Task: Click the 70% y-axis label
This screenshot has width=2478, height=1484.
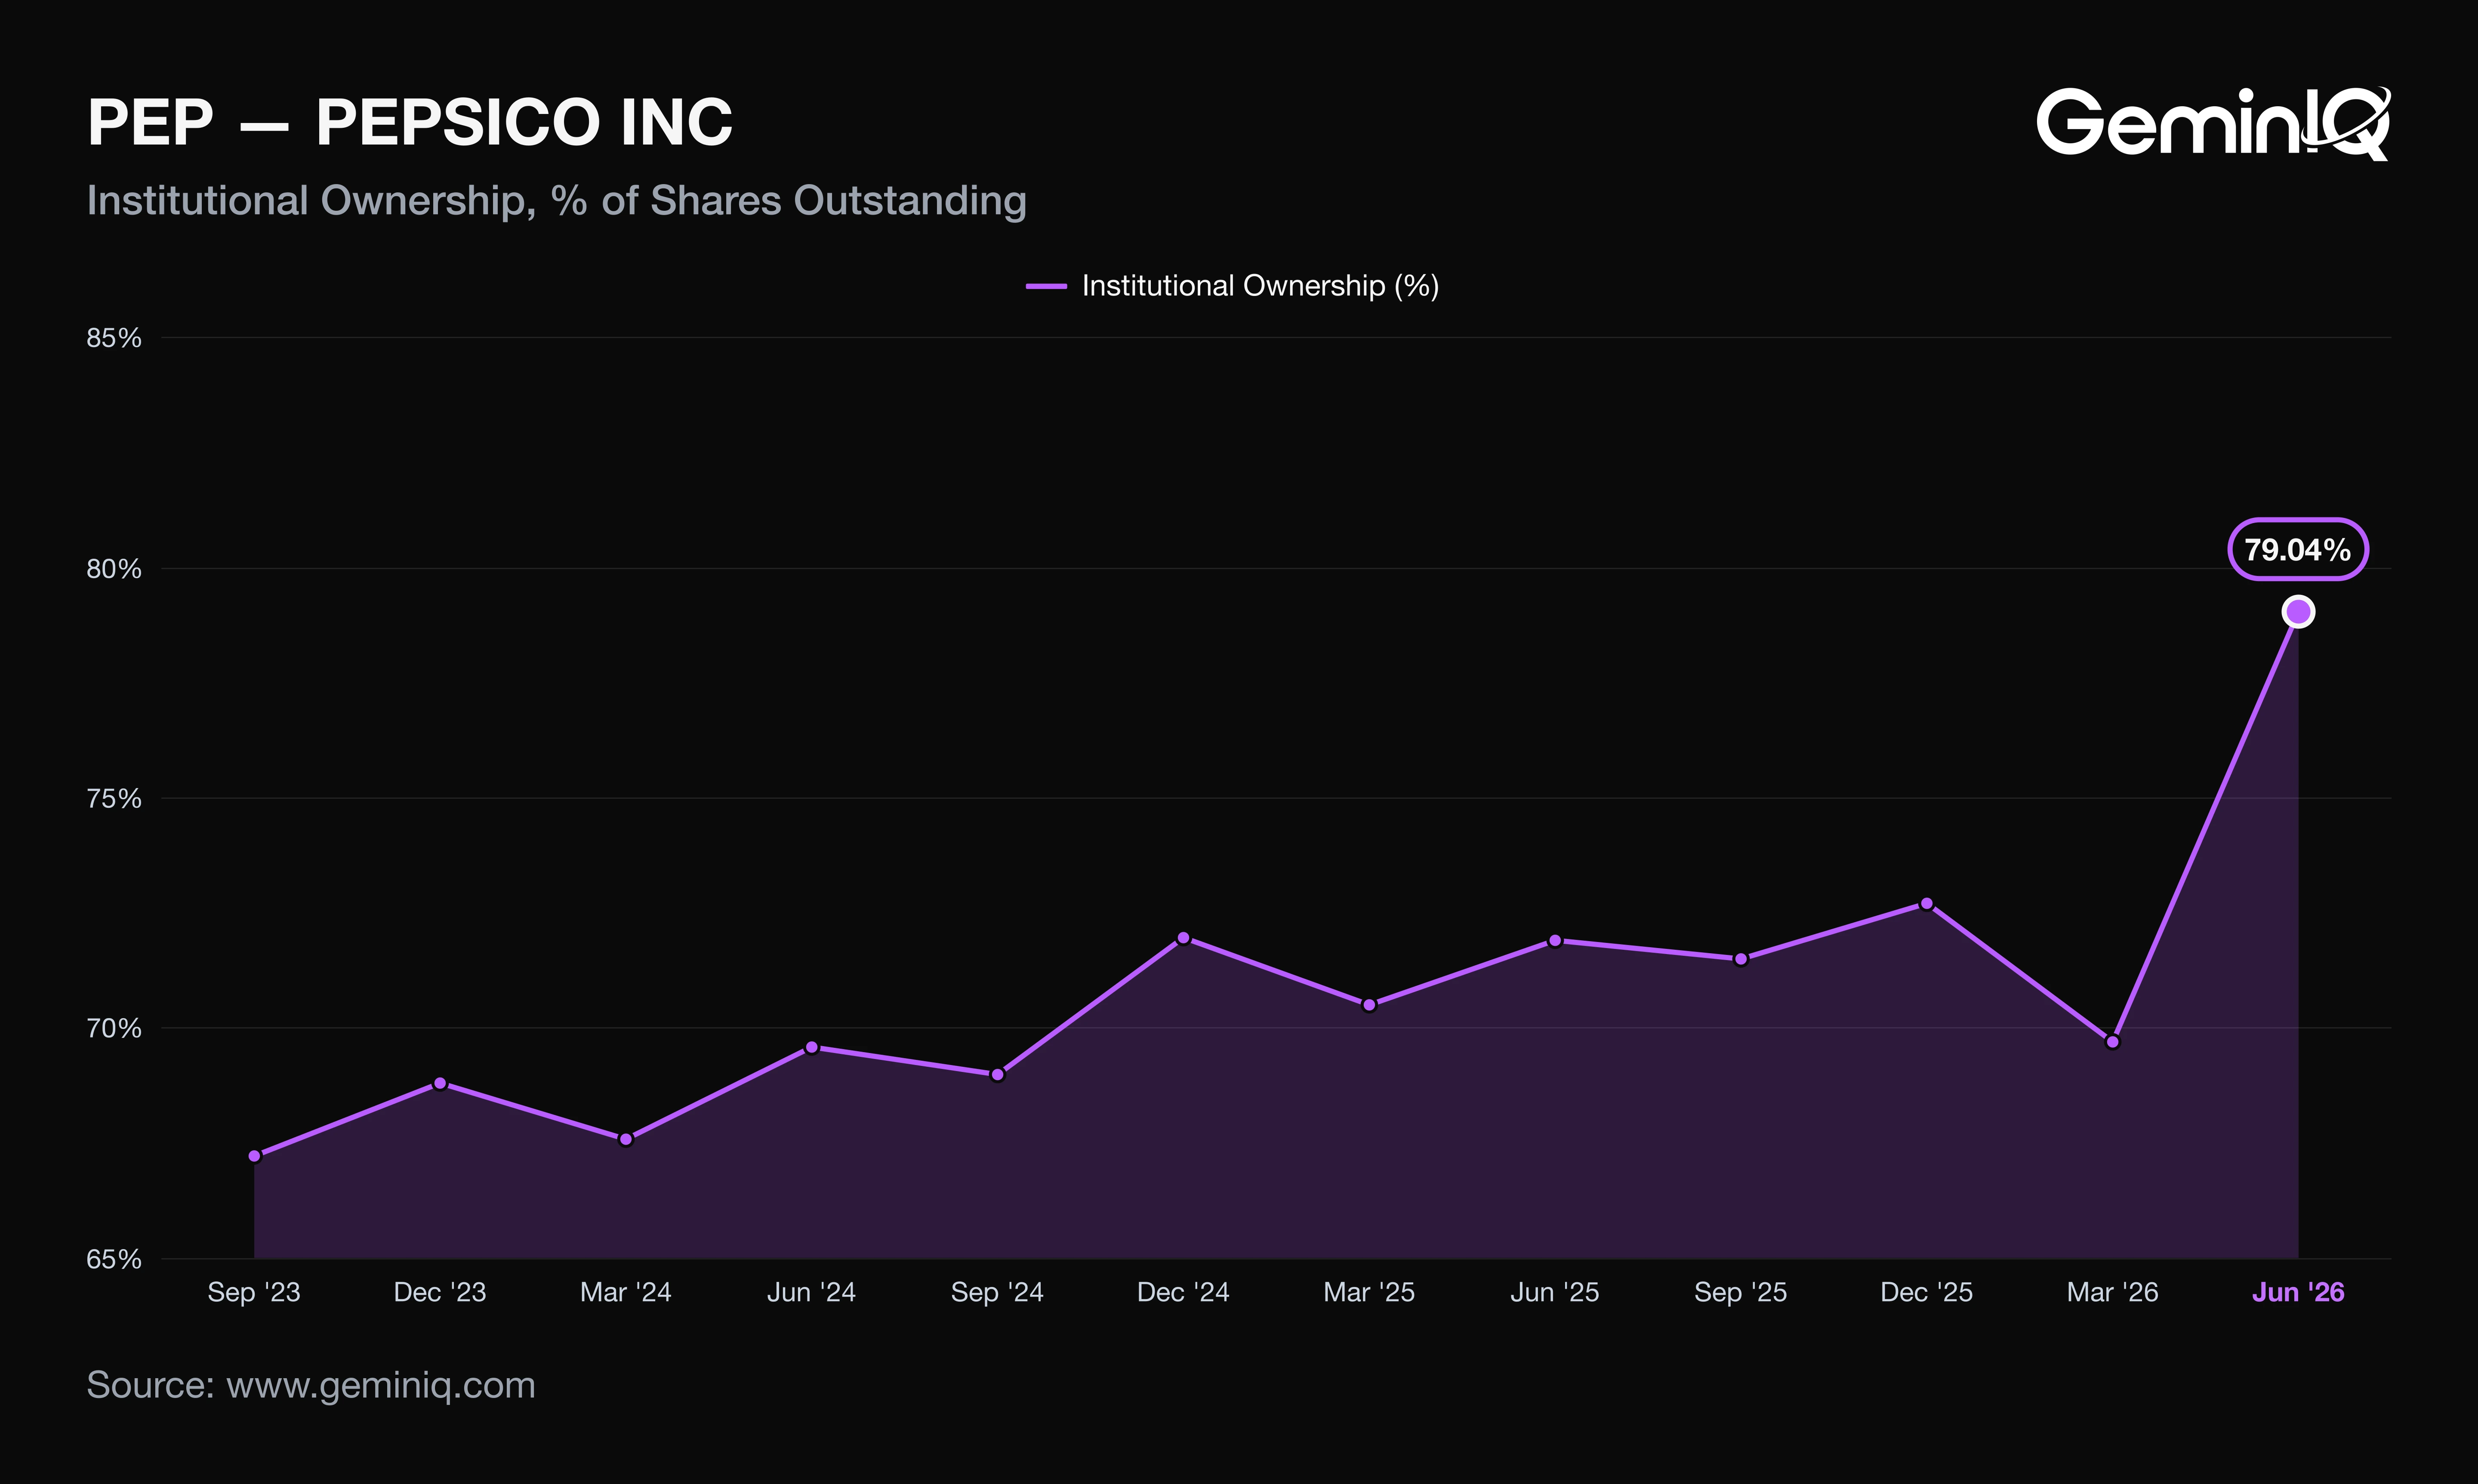Action: [114, 1028]
